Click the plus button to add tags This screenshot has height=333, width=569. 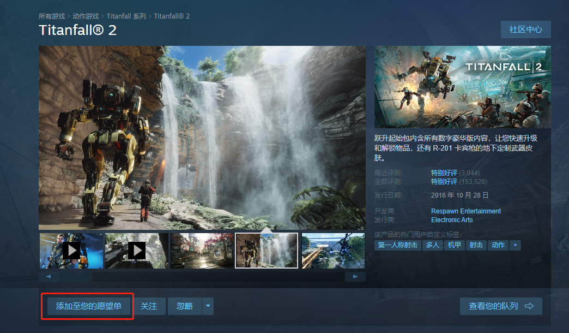point(515,245)
